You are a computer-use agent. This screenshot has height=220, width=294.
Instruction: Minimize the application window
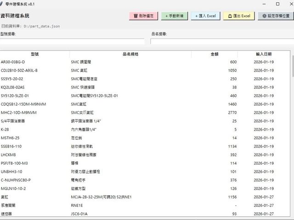[x=264, y=4]
